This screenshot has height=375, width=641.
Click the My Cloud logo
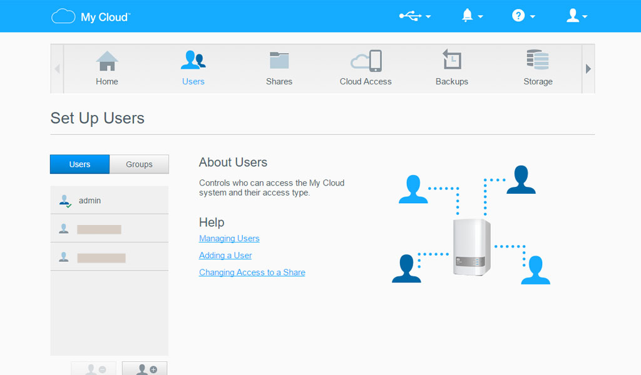tap(91, 17)
